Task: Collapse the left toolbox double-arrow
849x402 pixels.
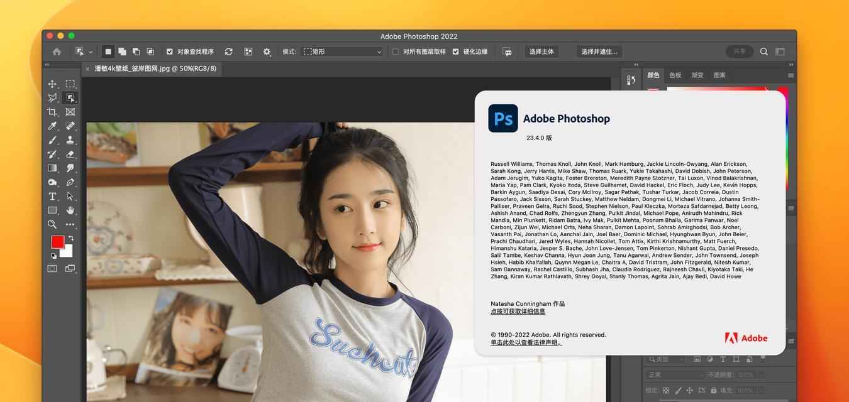Action: pyautogui.click(x=47, y=64)
